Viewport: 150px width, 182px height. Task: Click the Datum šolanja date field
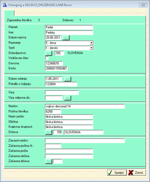pyautogui.click(x=54, y=79)
